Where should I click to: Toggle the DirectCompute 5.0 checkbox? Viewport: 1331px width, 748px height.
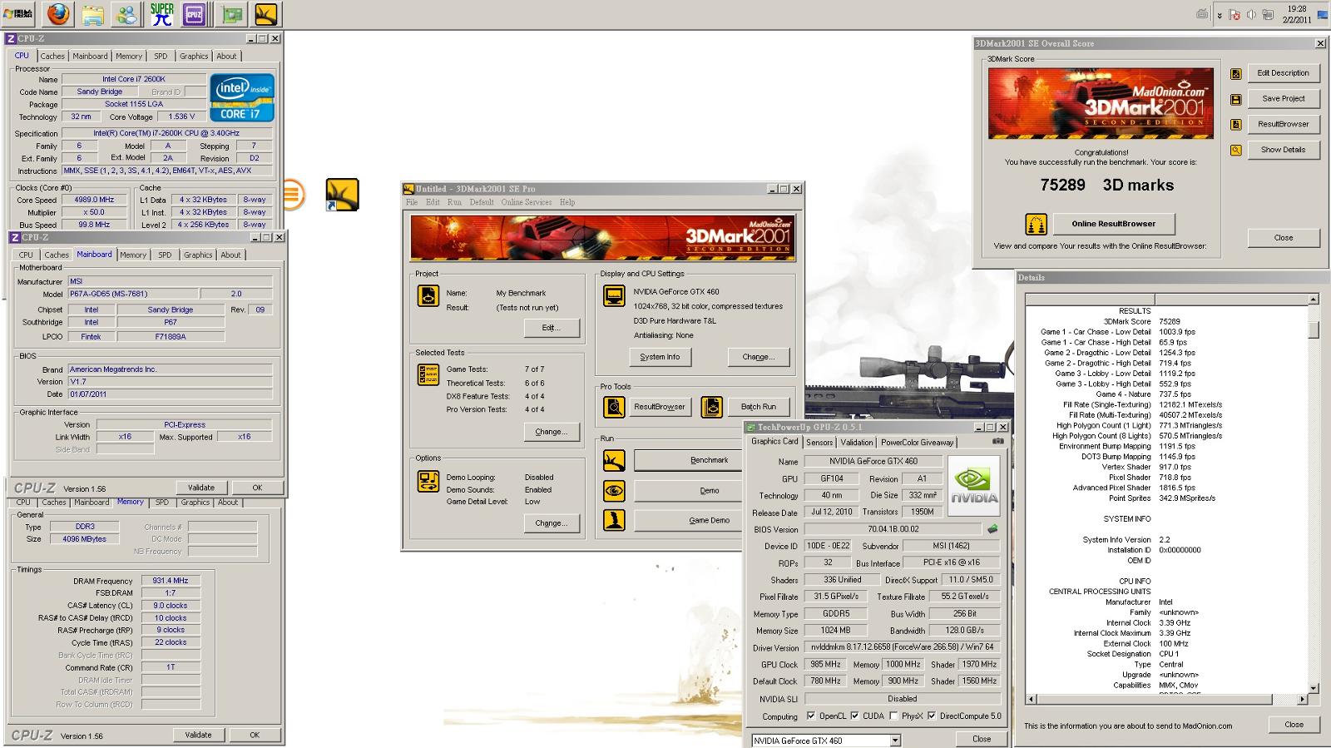(x=932, y=716)
